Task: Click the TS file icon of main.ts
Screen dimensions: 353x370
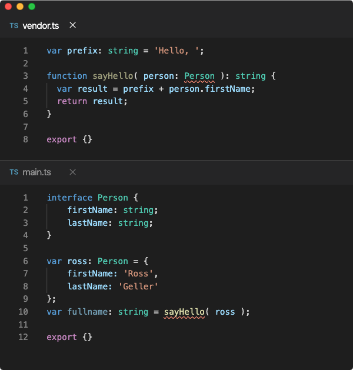Action: pyautogui.click(x=14, y=172)
